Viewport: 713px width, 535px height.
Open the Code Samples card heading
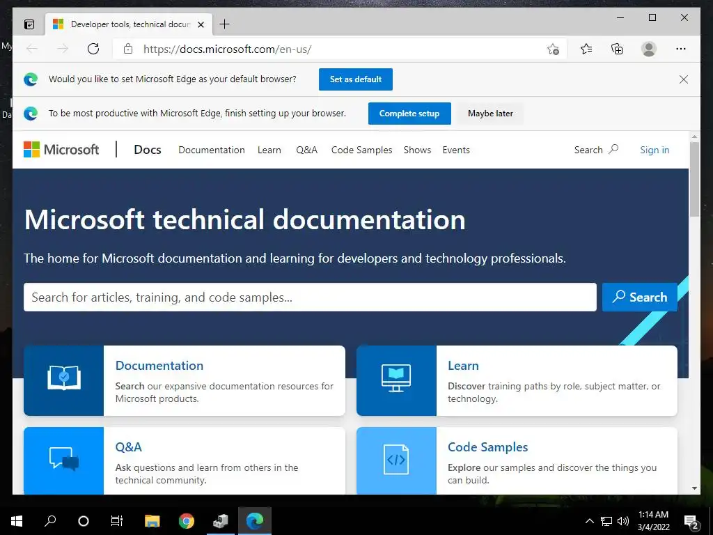pyautogui.click(x=487, y=447)
